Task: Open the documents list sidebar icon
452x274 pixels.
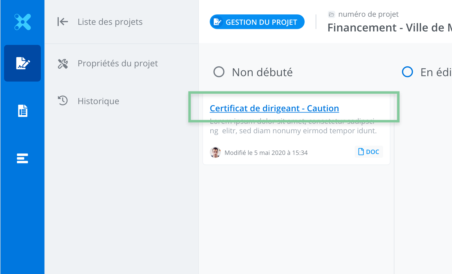Action: point(23,111)
